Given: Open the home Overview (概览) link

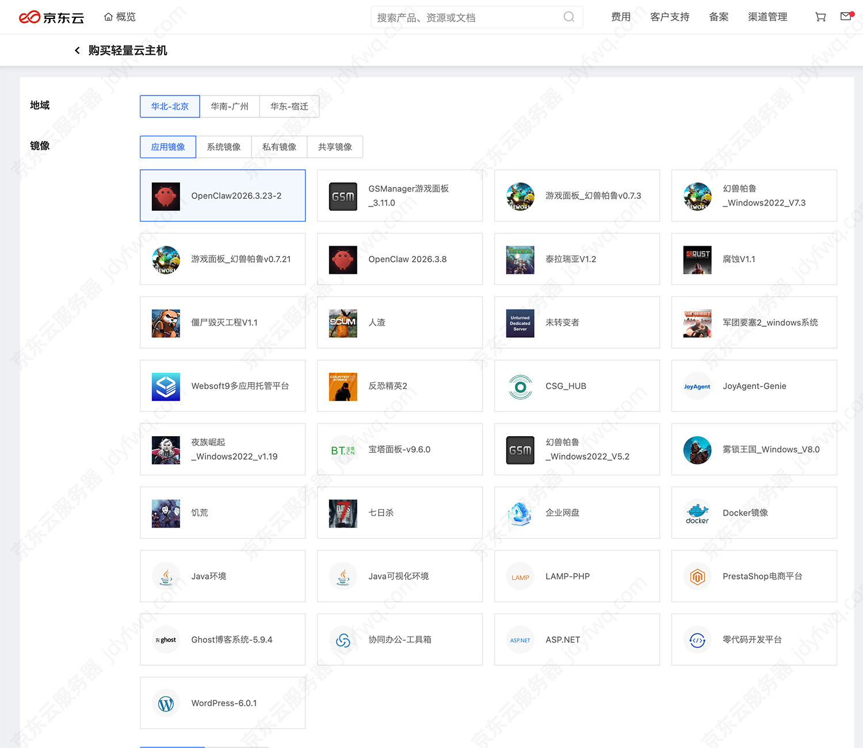Looking at the screenshot, I should [x=120, y=17].
